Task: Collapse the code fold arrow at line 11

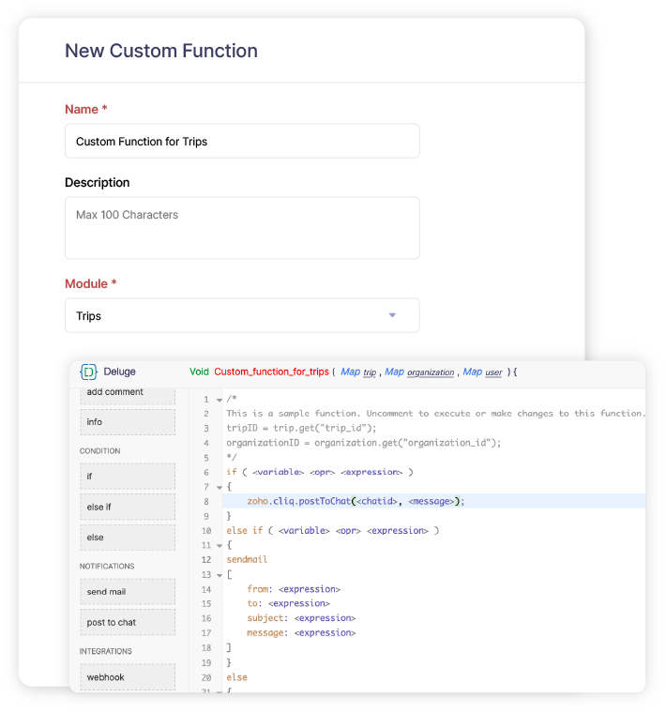Action: coord(219,546)
